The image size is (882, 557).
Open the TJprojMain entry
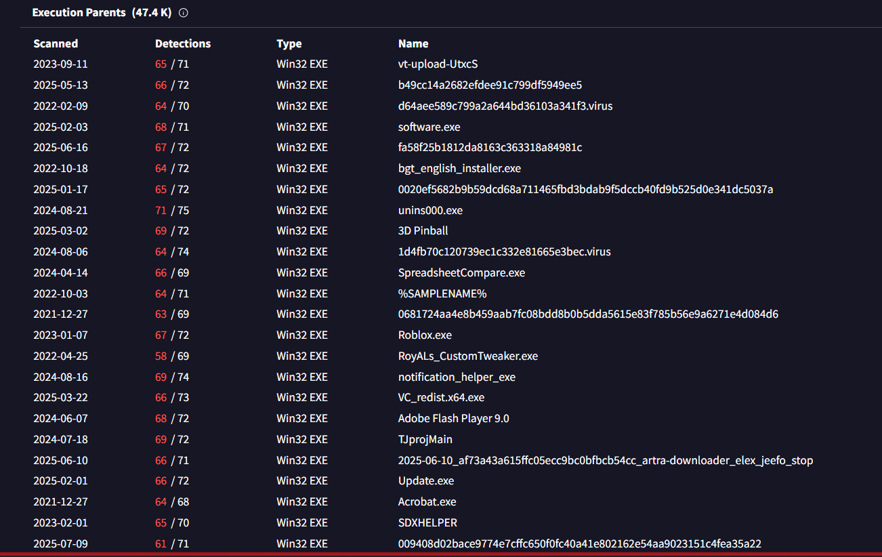click(x=425, y=440)
